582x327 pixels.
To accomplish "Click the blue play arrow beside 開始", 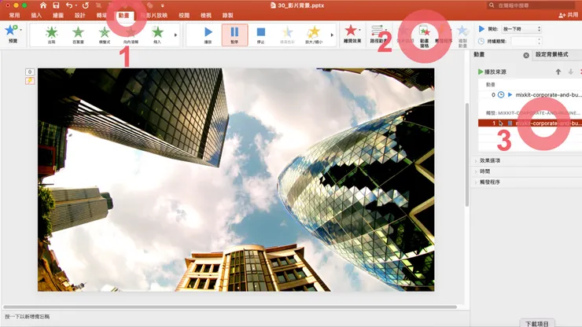I will 481,28.
